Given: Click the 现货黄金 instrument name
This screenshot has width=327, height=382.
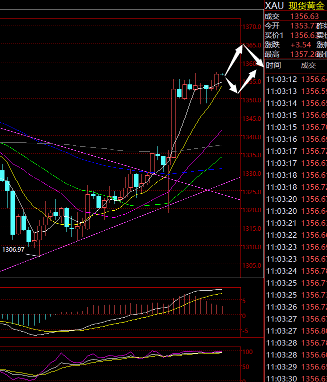Looking at the screenshot, I should tap(306, 6).
